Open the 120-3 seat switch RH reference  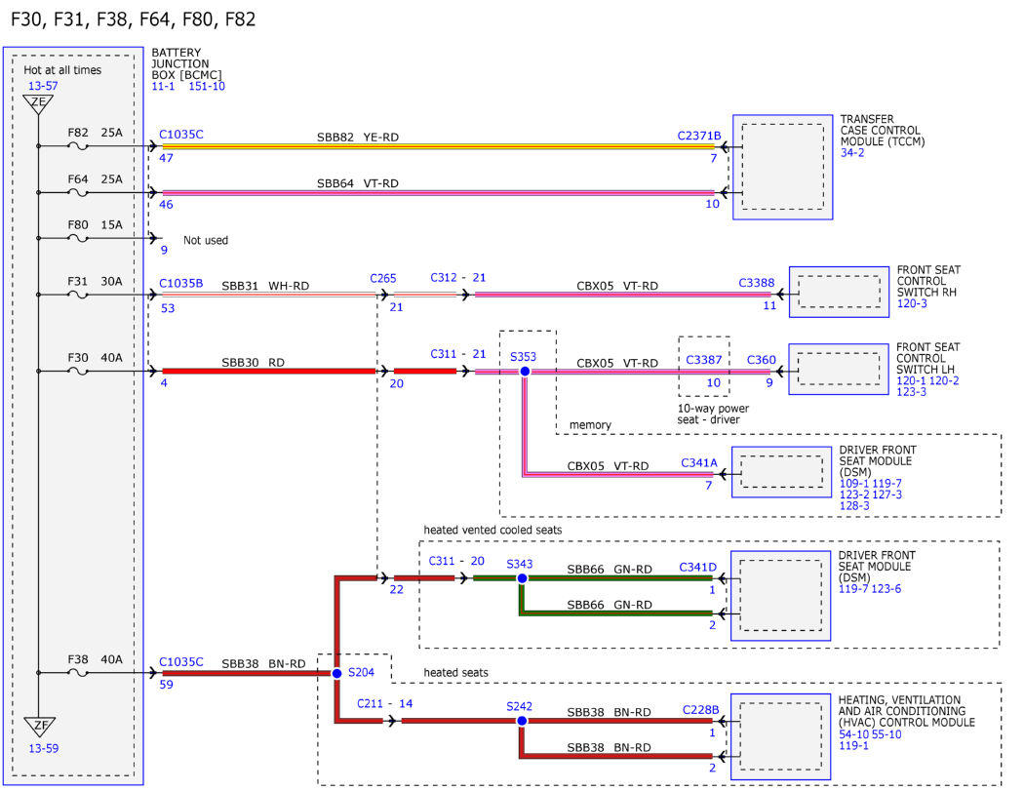pyautogui.click(x=912, y=303)
